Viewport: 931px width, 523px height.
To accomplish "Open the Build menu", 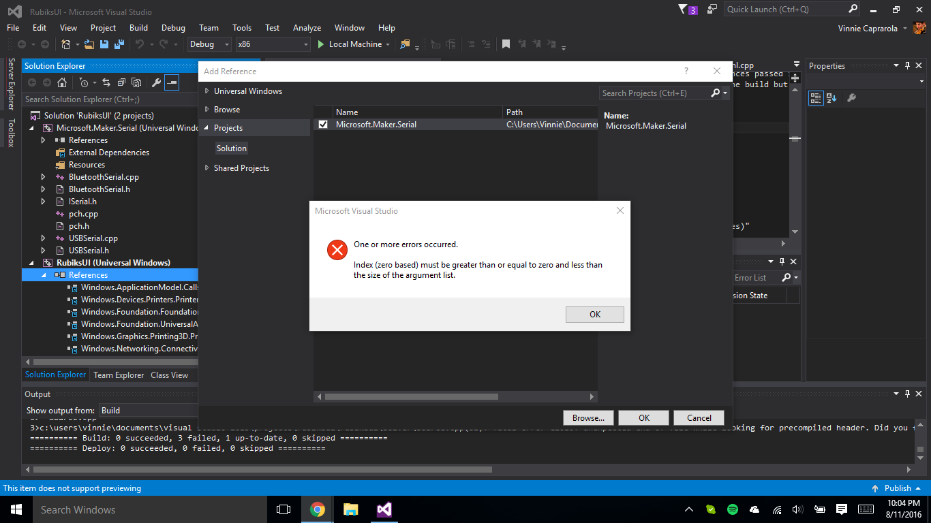I will click(x=138, y=28).
